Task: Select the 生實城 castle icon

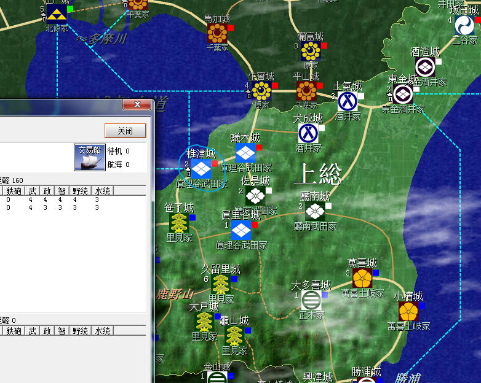Action: [x=261, y=91]
